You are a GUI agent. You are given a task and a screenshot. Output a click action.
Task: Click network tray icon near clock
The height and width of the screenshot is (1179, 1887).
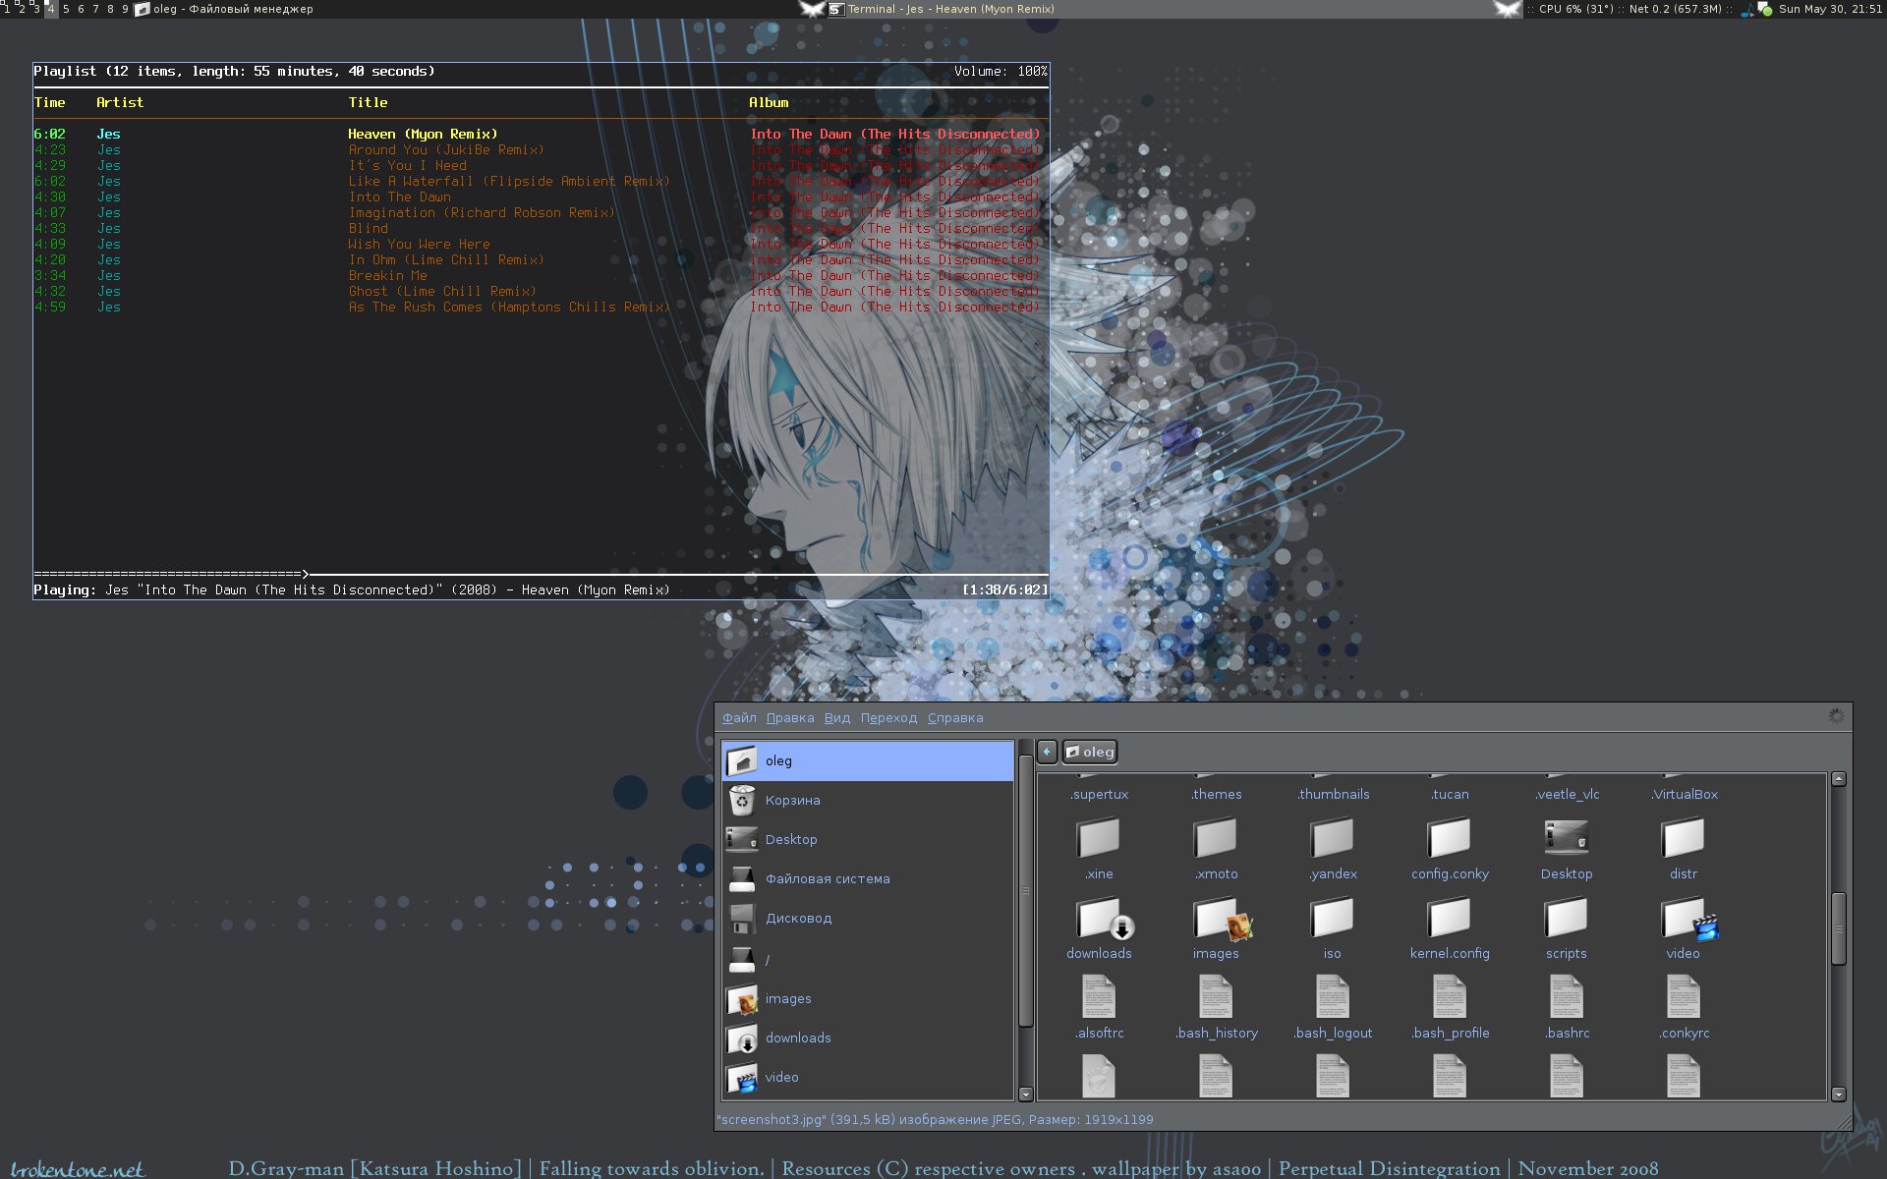1764,9
